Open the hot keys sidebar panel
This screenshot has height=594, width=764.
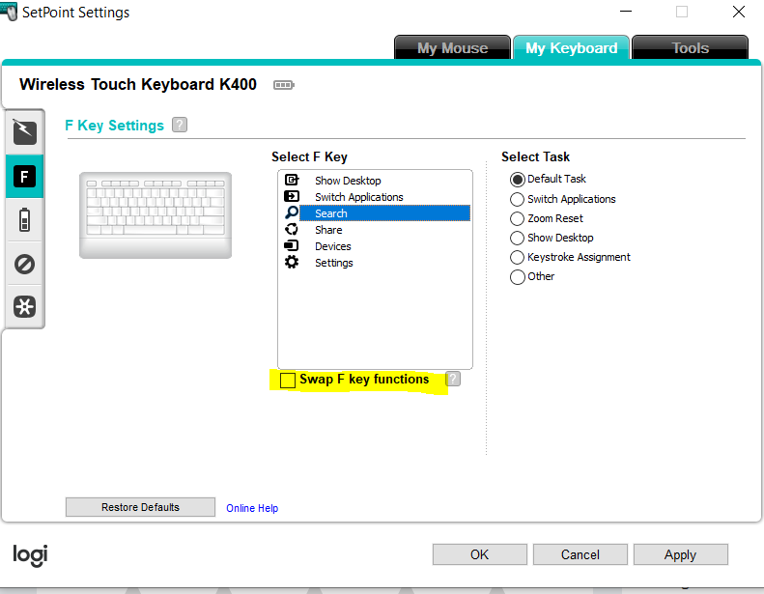pyautogui.click(x=25, y=131)
